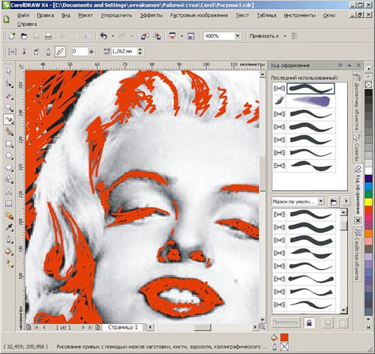Select the Text tool

point(9,191)
